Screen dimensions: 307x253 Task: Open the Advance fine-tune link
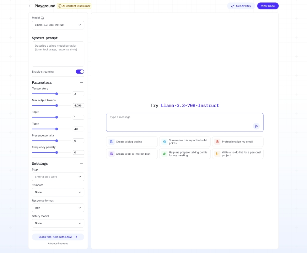click(x=58, y=243)
